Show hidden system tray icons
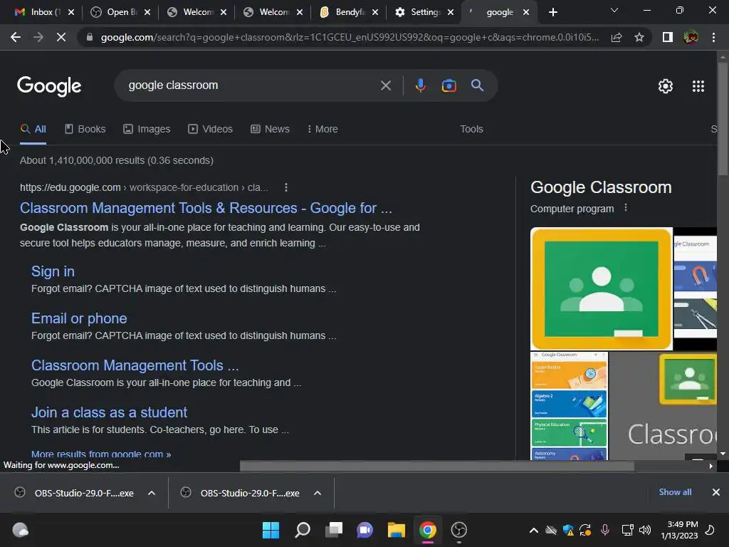729x547 pixels. [534, 530]
